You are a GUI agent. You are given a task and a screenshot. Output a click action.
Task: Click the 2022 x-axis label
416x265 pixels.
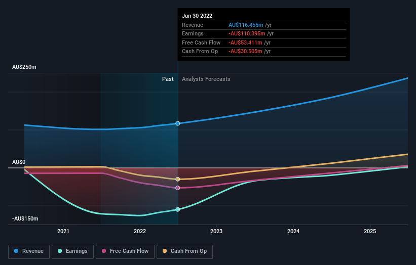point(140,232)
